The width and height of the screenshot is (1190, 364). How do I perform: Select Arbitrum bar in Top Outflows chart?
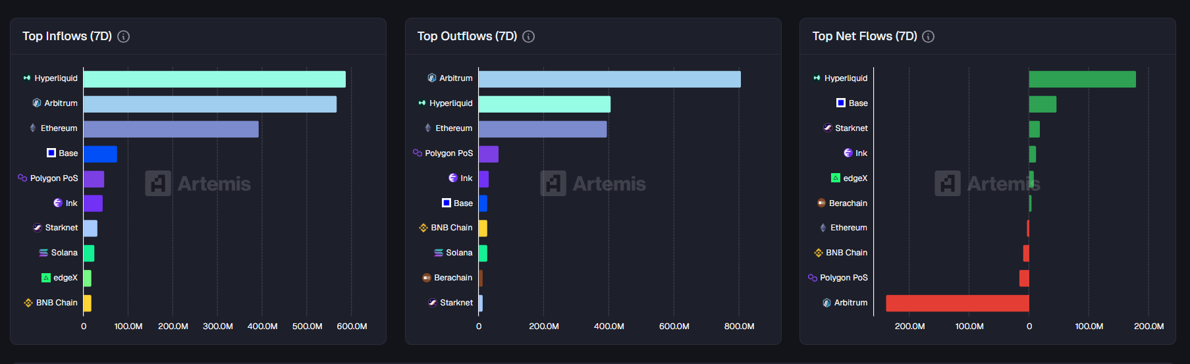click(x=609, y=79)
